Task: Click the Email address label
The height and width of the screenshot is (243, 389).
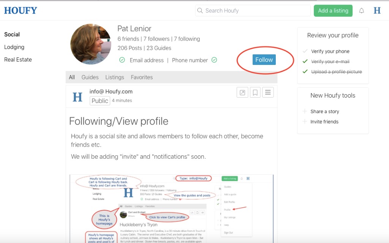Action: coord(147,60)
